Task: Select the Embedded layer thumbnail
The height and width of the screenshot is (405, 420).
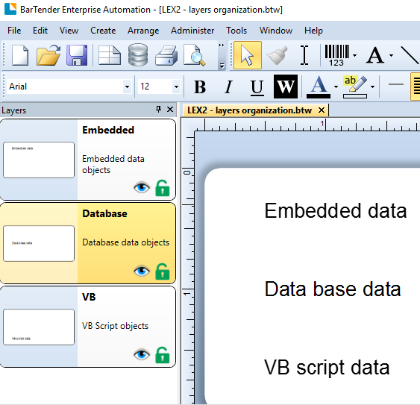Action: (x=39, y=160)
